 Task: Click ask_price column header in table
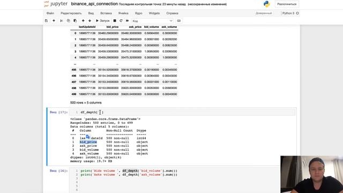[x=135, y=27]
